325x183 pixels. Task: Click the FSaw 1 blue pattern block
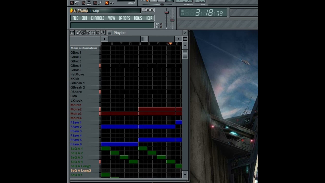(x=179, y=123)
